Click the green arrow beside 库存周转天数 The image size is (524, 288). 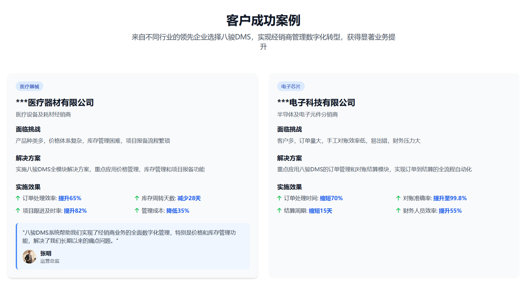tap(137, 198)
